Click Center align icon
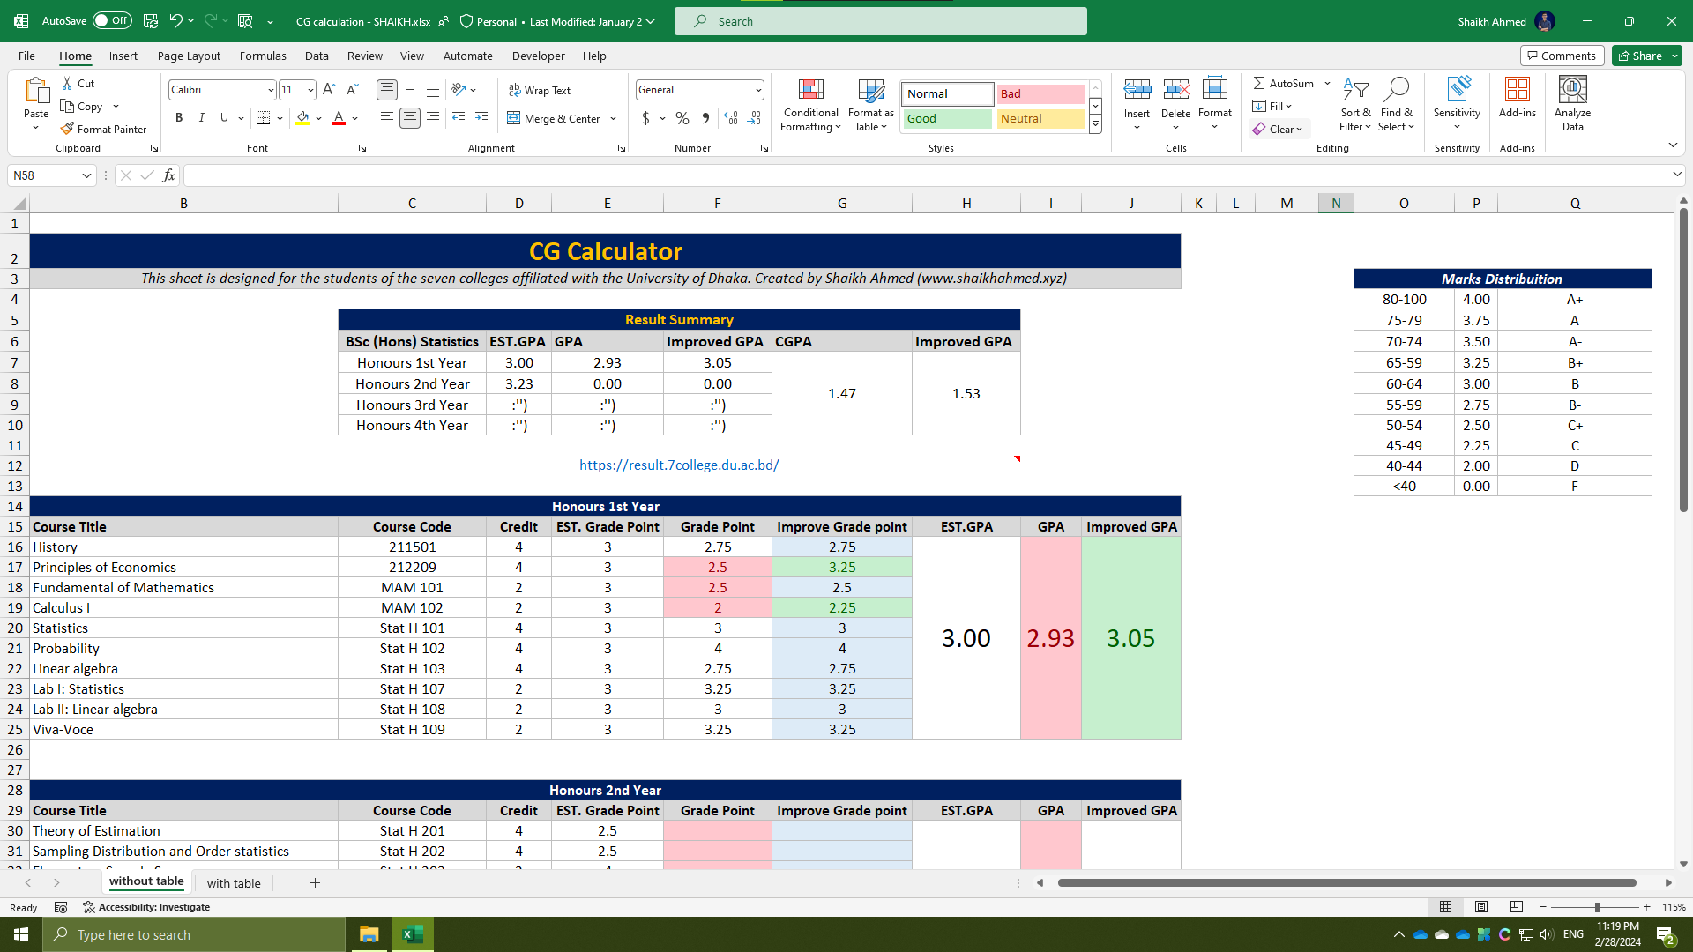This screenshot has height=952, width=1693. coord(410,118)
